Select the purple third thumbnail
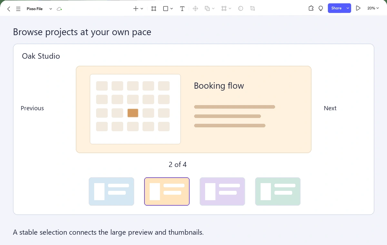The height and width of the screenshot is (245, 387). (222, 191)
